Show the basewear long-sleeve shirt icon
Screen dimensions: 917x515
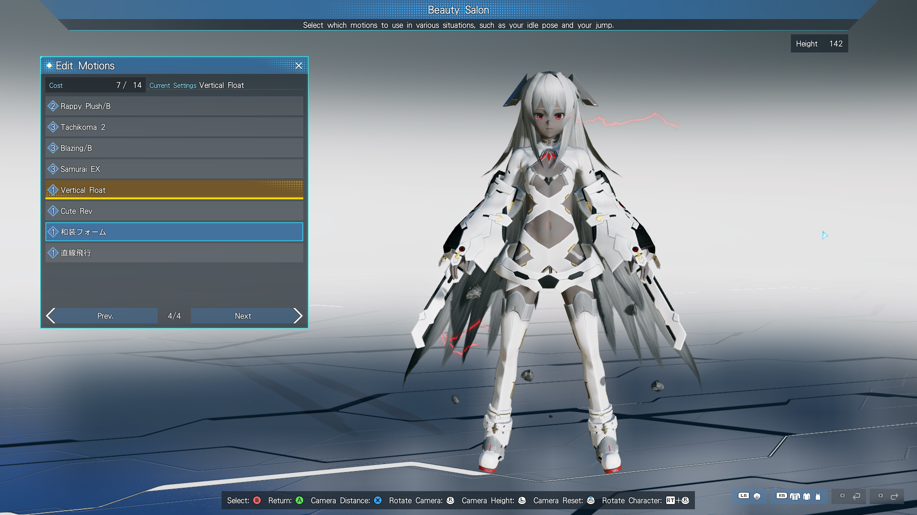tap(807, 496)
